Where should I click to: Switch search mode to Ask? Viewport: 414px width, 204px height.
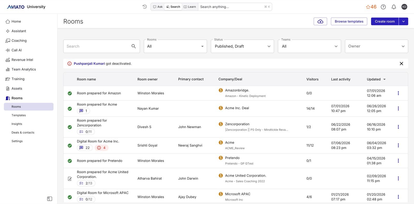point(158,7)
